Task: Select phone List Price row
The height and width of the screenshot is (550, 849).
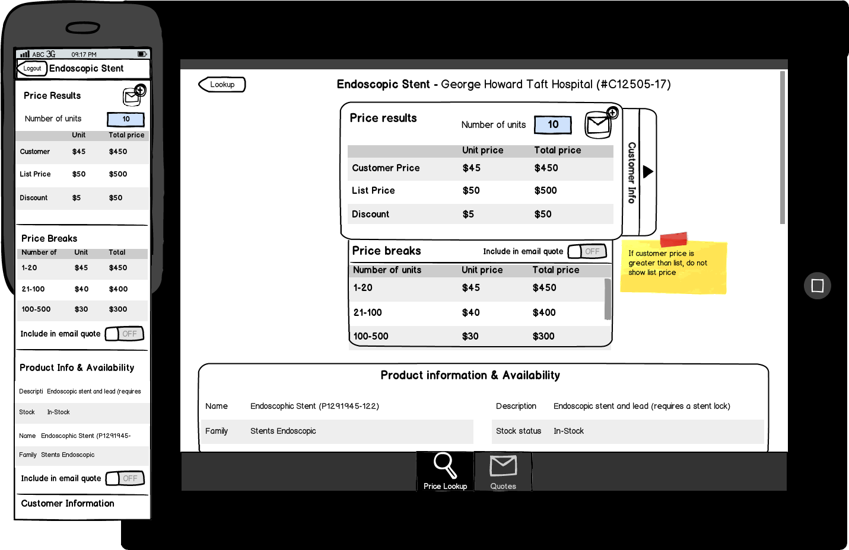Action: point(82,174)
